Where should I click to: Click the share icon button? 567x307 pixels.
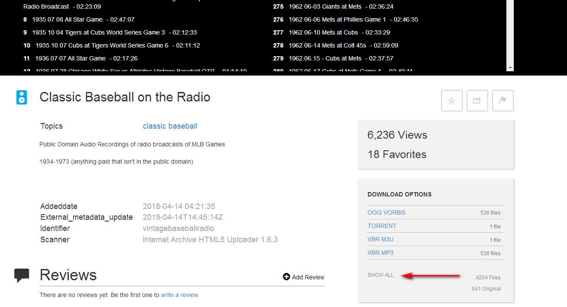point(477,101)
